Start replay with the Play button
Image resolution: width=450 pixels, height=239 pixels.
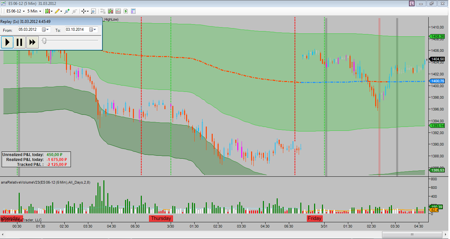7,42
